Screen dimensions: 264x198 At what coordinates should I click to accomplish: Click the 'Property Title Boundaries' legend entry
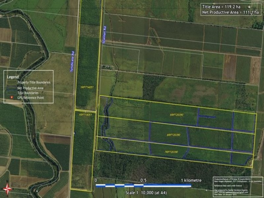34,82
